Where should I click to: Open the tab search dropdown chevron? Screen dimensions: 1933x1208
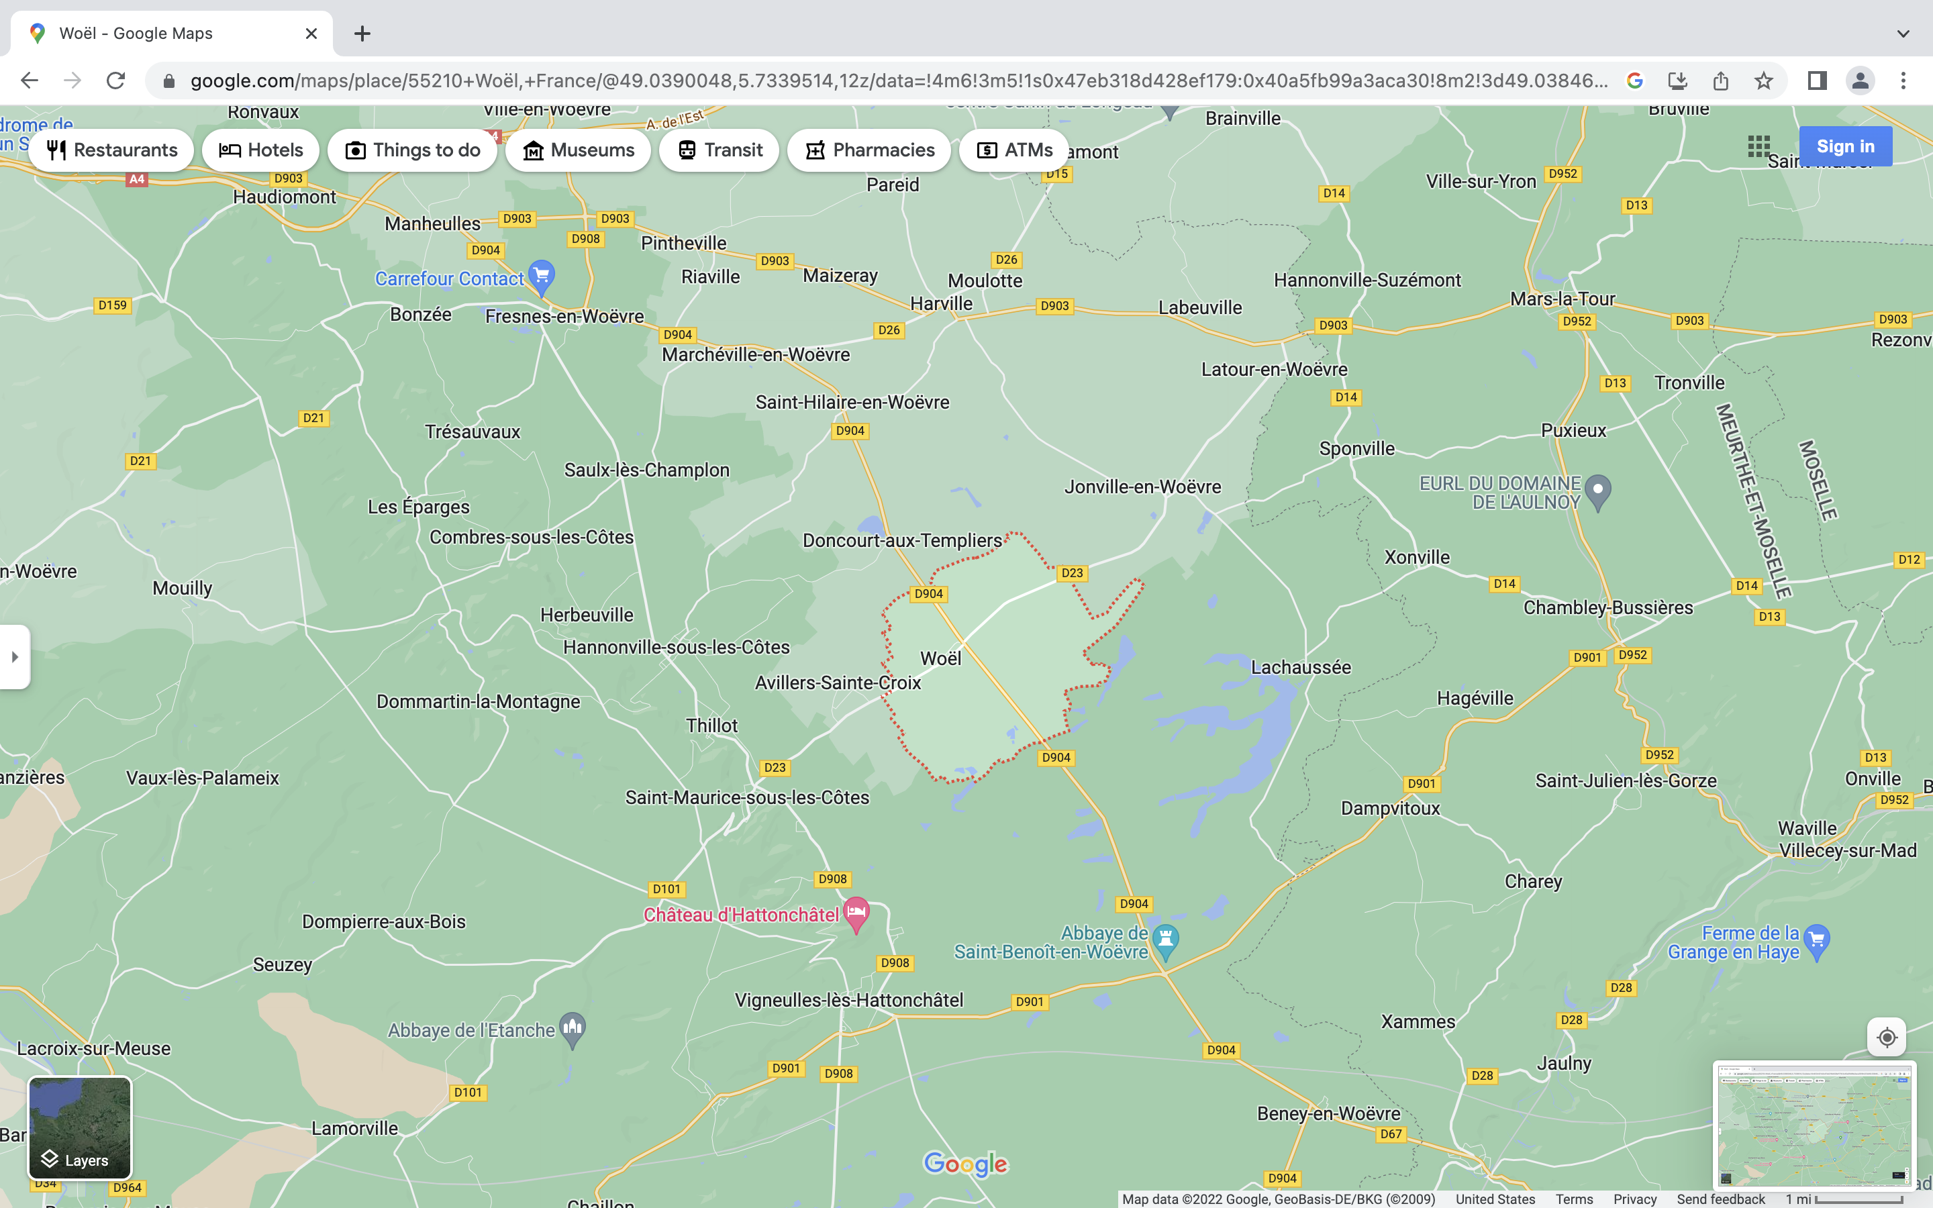tap(1903, 34)
